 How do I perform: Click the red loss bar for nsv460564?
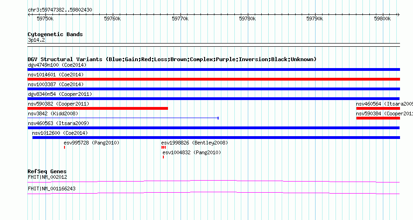coord(378,108)
